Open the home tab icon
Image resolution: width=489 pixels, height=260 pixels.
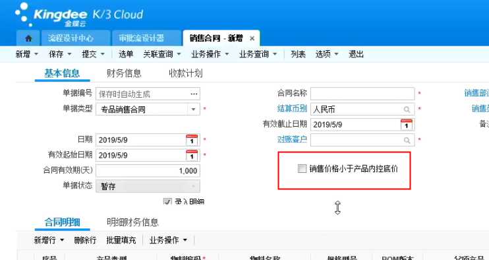(x=28, y=38)
